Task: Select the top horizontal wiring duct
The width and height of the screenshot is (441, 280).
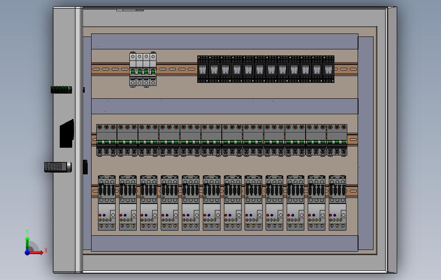Action: [225, 42]
